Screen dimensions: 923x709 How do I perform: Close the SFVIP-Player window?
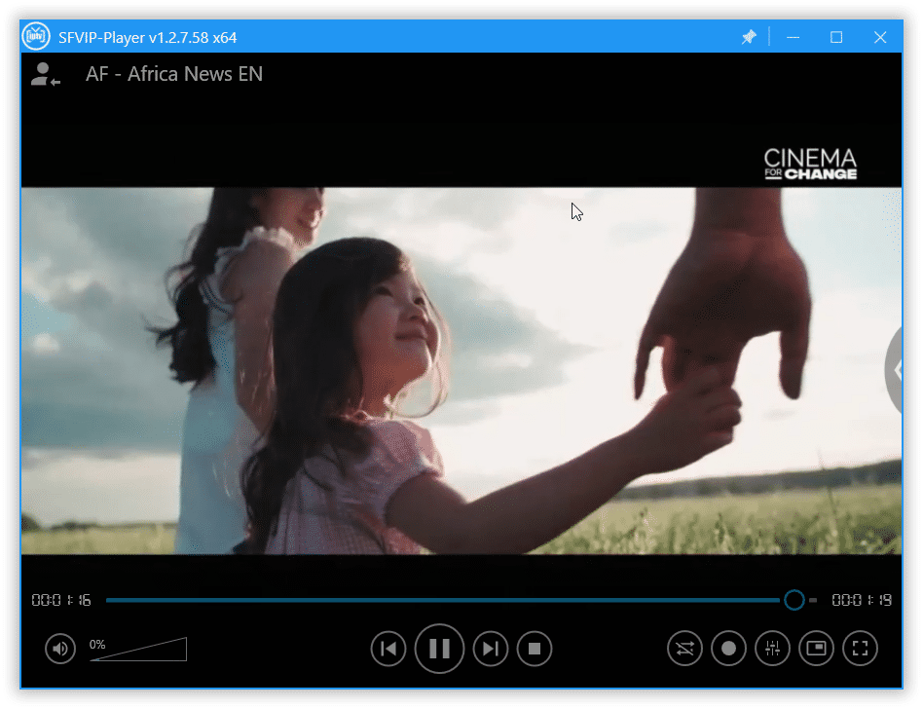pyautogui.click(x=880, y=37)
